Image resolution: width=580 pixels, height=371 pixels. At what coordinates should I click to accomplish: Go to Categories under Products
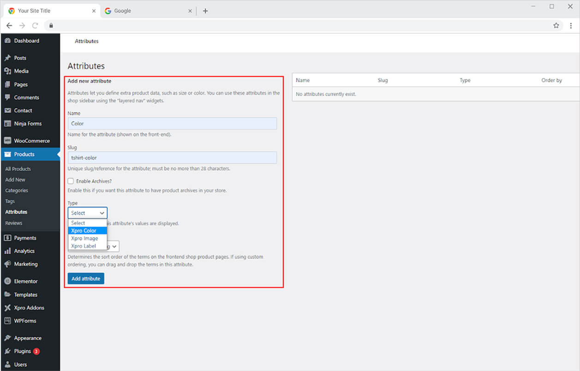17,191
